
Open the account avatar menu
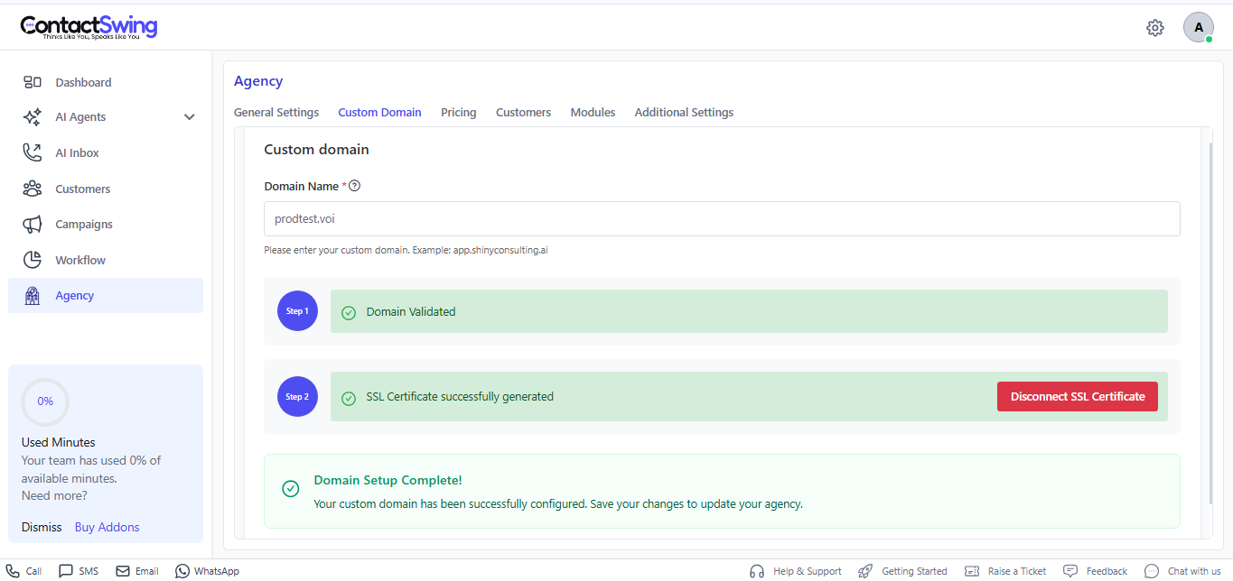click(x=1198, y=27)
